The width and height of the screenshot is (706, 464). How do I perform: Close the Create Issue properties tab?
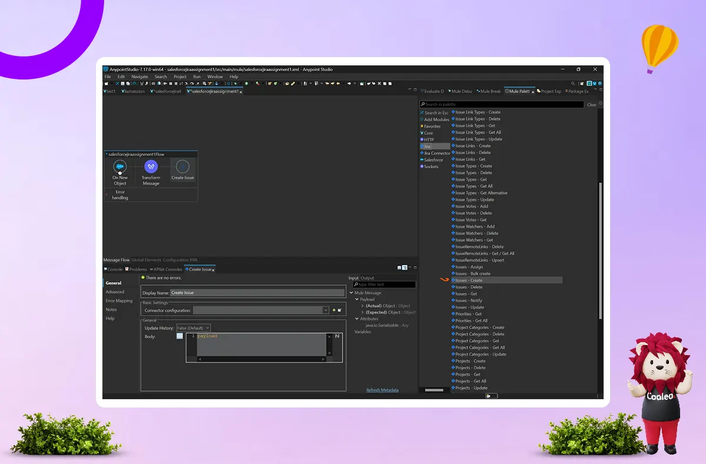[x=213, y=270]
